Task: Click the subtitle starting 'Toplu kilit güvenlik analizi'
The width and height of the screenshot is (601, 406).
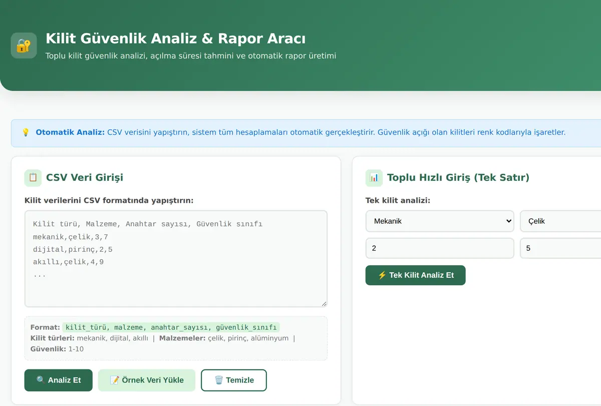Action: point(191,56)
